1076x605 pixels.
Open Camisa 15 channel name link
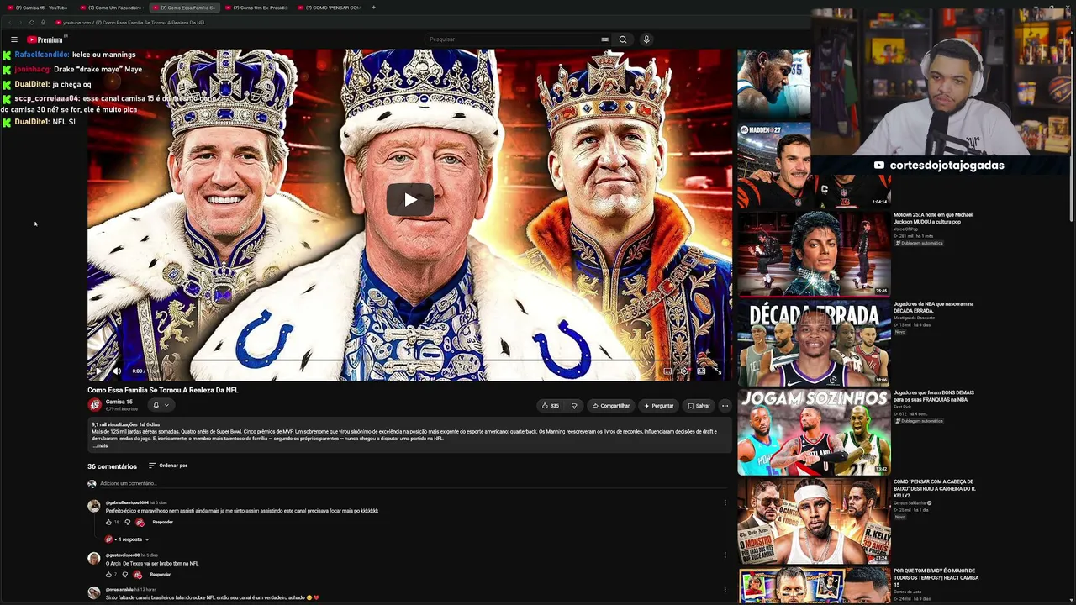[119, 402]
